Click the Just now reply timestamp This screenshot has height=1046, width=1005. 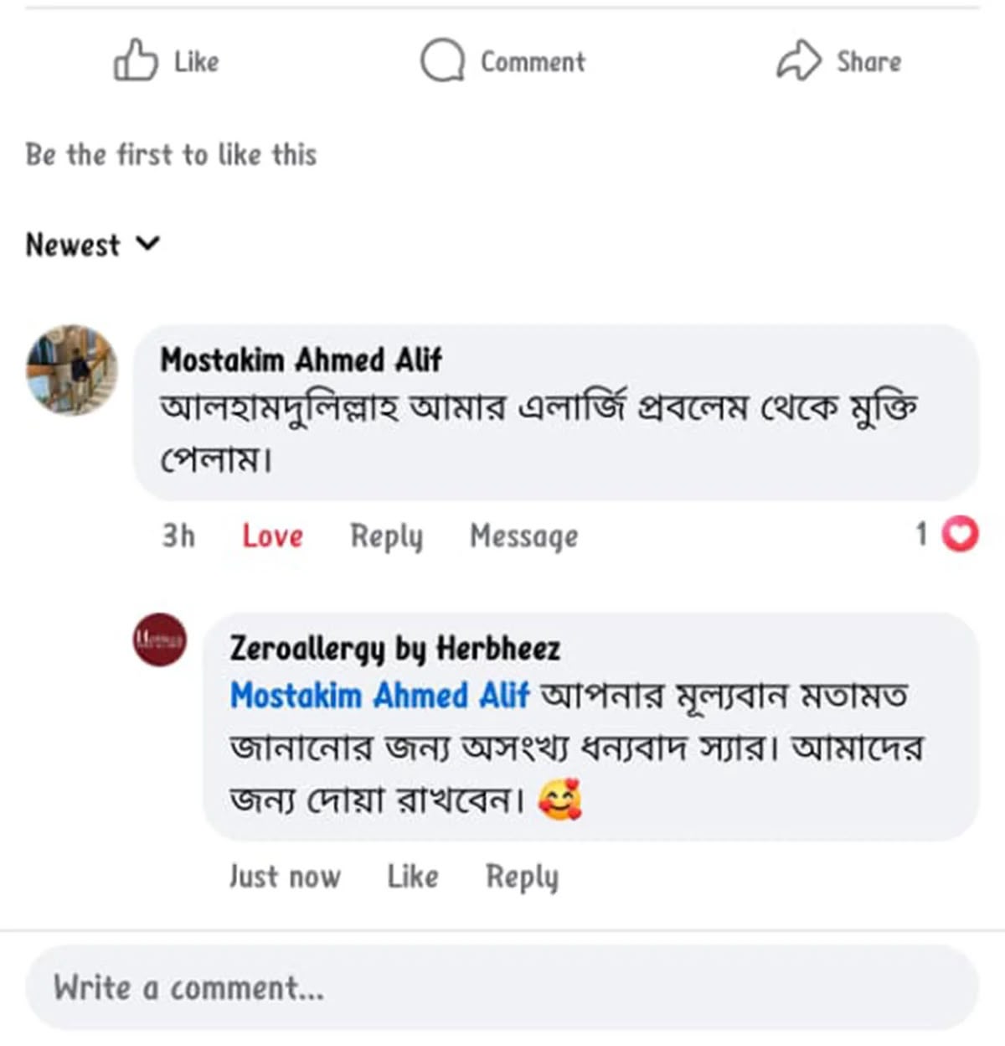click(285, 877)
